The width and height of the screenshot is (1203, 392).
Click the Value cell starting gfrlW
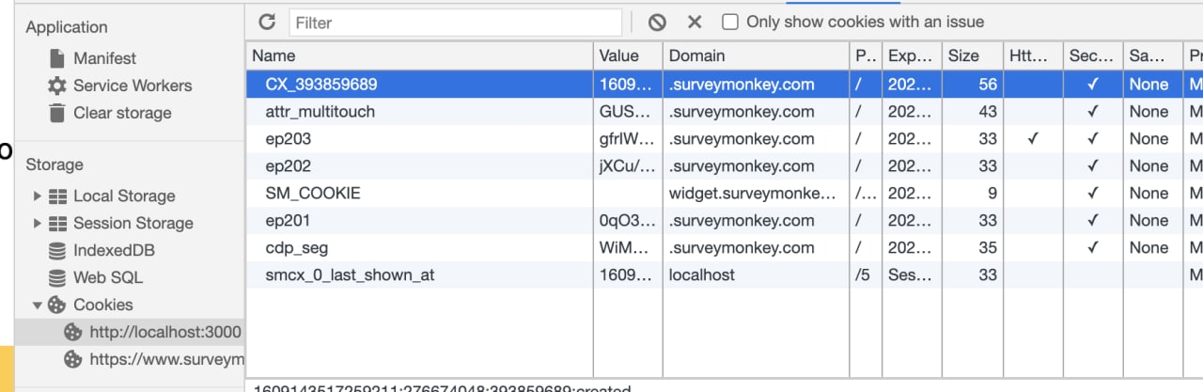tap(626, 138)
